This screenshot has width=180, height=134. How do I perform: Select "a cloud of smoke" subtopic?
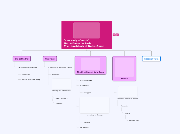click(x=86, y=80)
